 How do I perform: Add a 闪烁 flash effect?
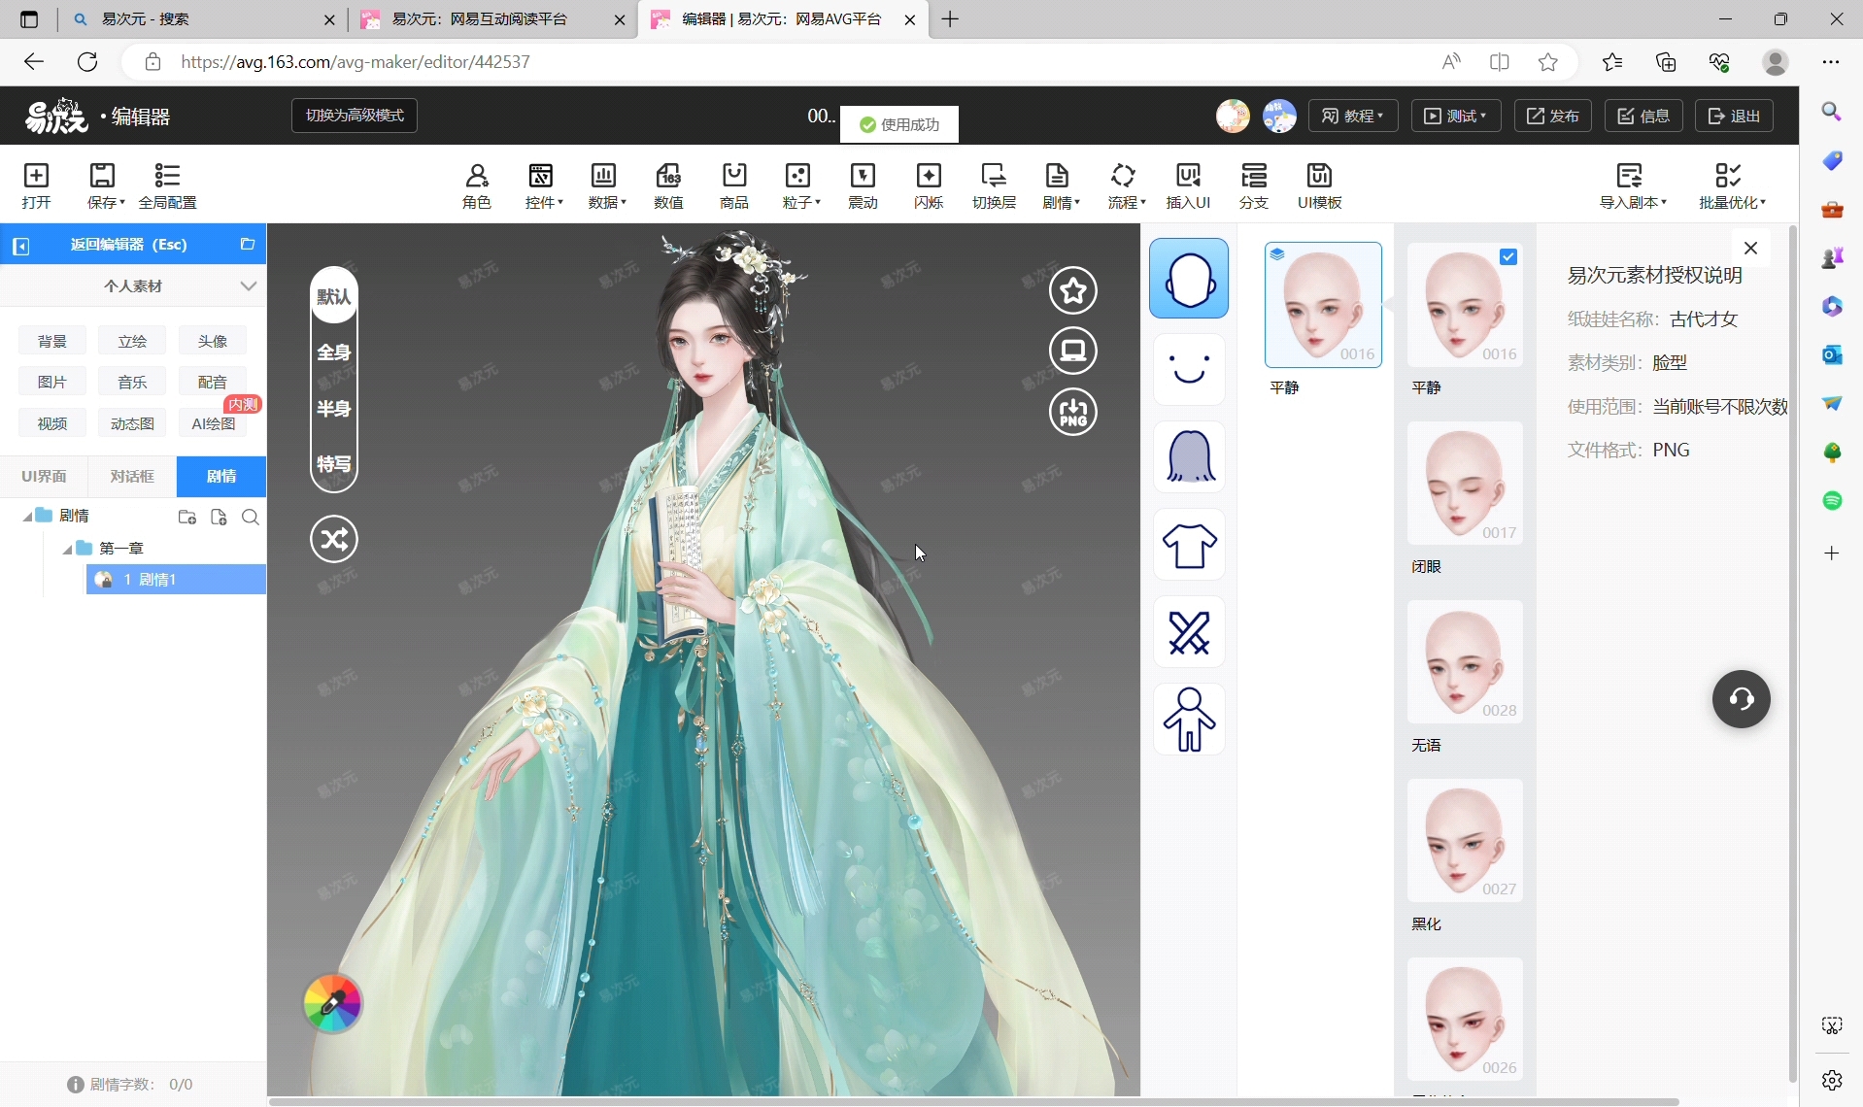929,185
